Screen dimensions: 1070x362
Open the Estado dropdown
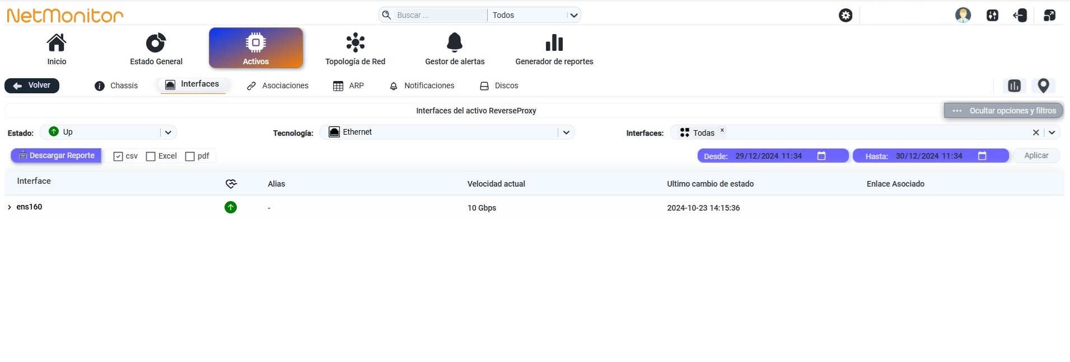point(109,132)
